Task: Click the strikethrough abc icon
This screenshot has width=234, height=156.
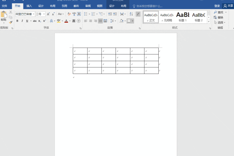Action: (35, 21)
